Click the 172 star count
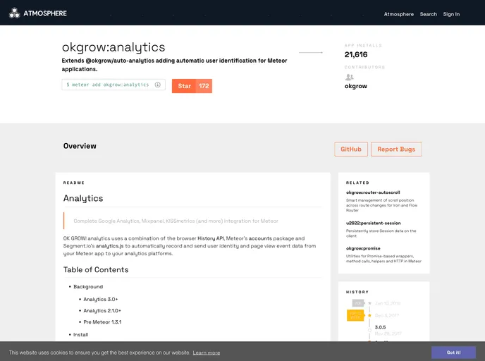 pos(204,86)
